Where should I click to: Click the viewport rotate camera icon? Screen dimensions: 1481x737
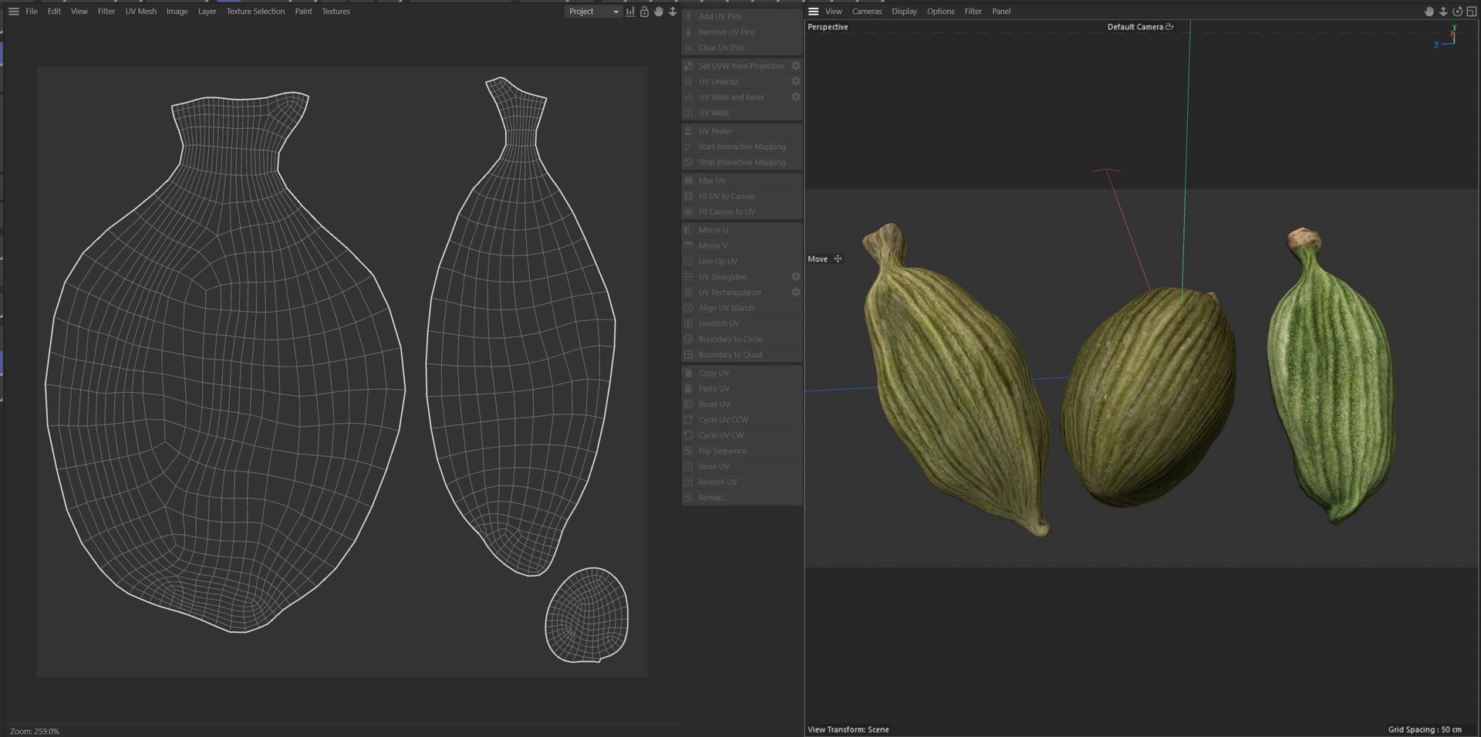pos(1457,12)
